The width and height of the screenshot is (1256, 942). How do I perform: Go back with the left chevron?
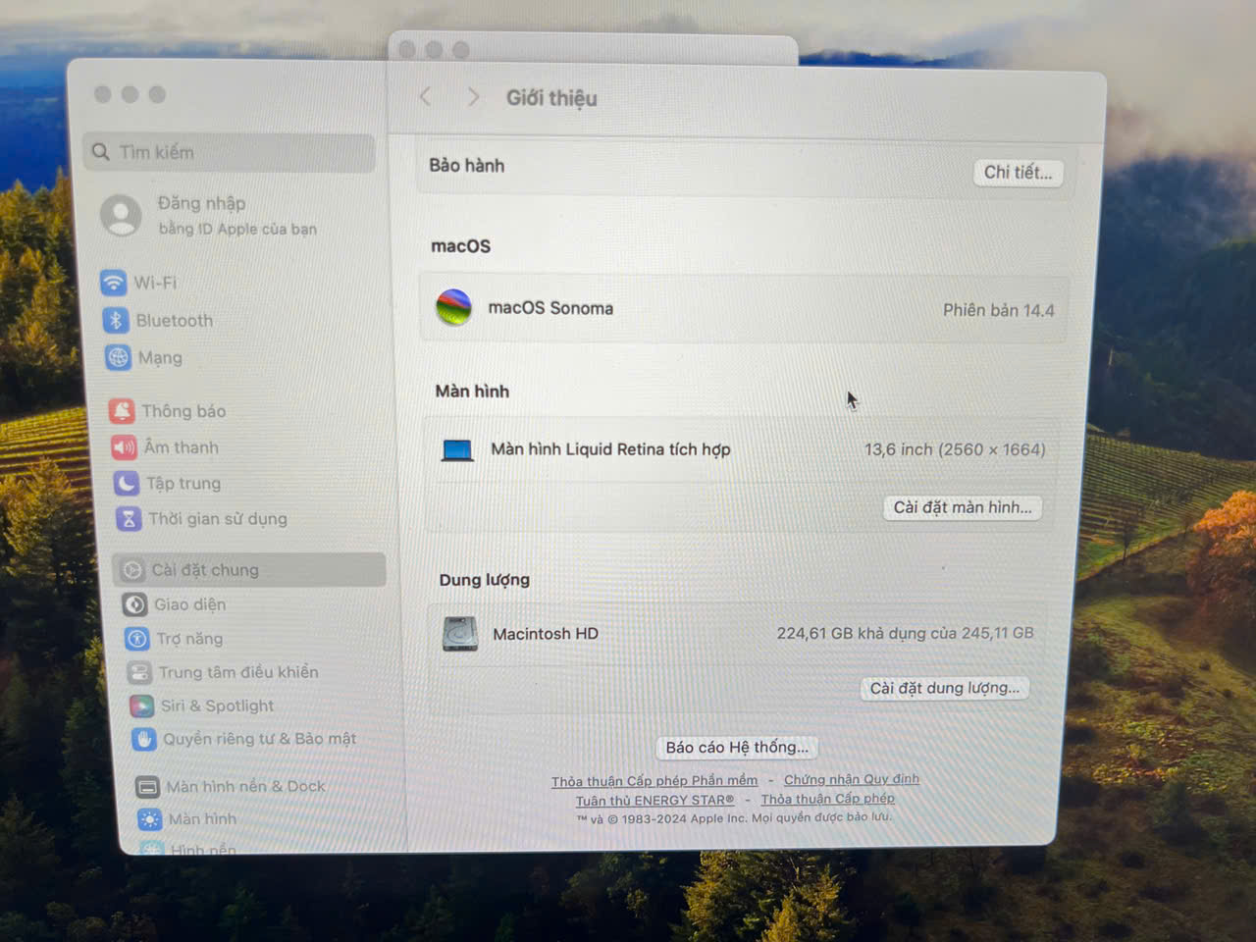(425, 96)
